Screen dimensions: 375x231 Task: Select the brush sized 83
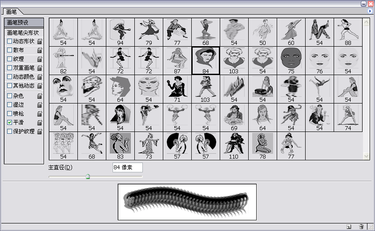click(120, 146)
